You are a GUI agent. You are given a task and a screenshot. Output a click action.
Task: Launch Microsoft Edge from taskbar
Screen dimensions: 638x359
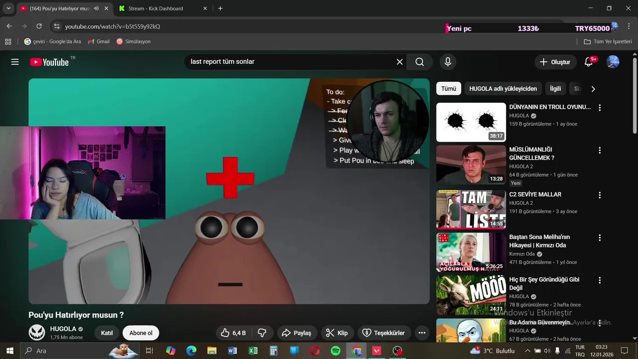click(191, 351)
